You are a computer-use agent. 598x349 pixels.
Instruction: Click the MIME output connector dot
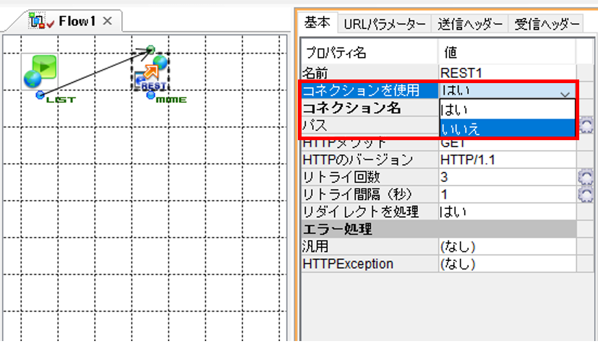pos(150,95)
